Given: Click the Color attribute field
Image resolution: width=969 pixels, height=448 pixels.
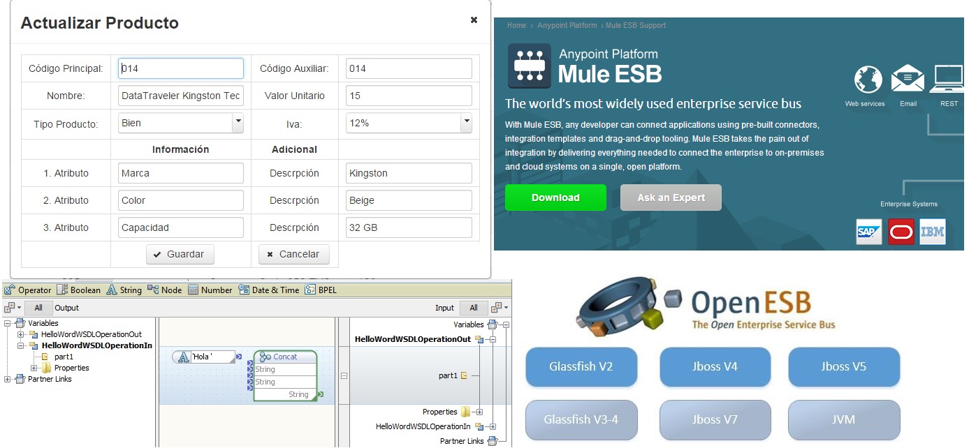Looking at the screenshot, I should 181,200.
